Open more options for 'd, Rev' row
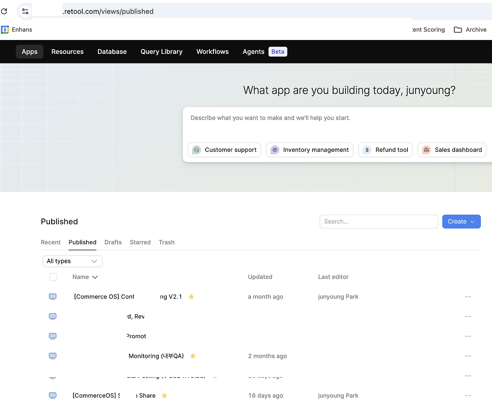The width and height of the screenshot is (492, 409). pos(468,316)
